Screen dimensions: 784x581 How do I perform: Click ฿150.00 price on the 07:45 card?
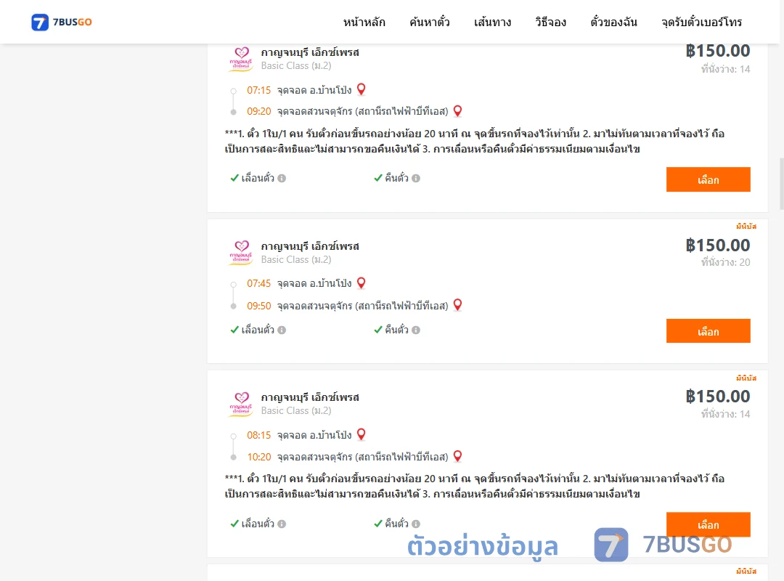[718, 245]
